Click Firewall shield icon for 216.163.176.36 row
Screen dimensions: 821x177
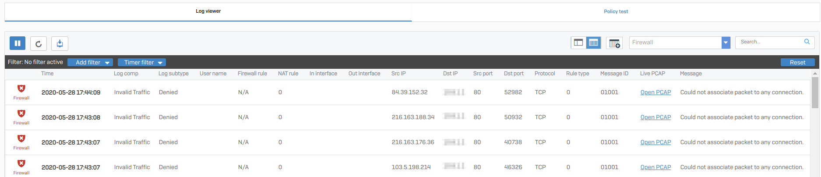(21, 139)
